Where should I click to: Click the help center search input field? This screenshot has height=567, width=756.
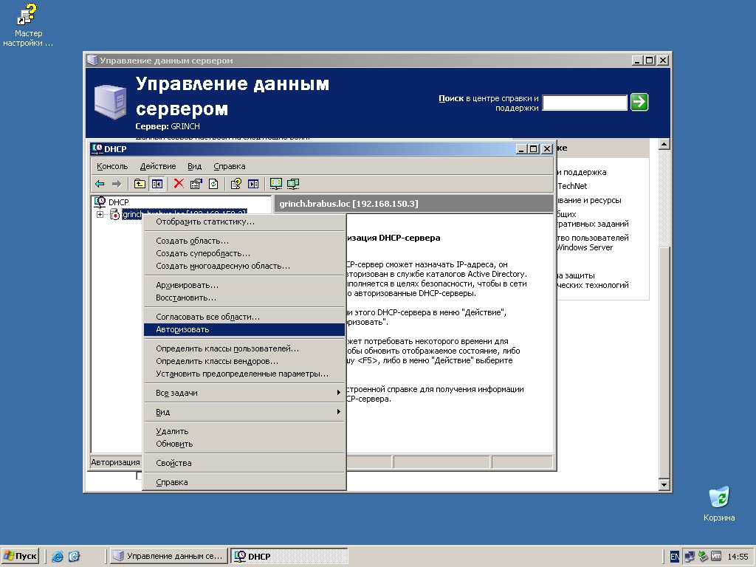click(x=585, y=102)
